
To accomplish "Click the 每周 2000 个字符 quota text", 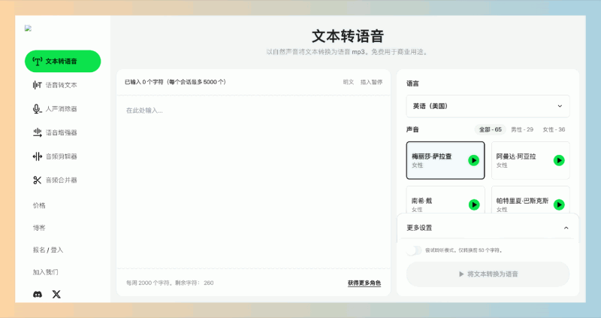I will (170, 283).
